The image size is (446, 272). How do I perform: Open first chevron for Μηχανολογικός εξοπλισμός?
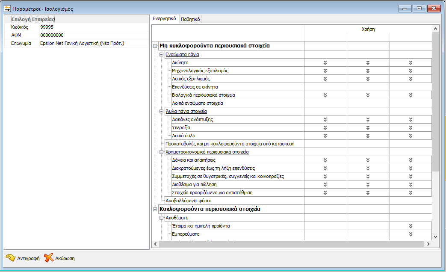pos(325,71)
